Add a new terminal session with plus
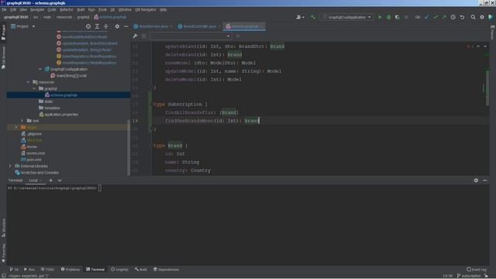The image size is (496, 279). 50,181
